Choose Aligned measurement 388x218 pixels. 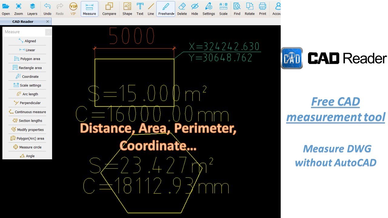pos(27,41)
